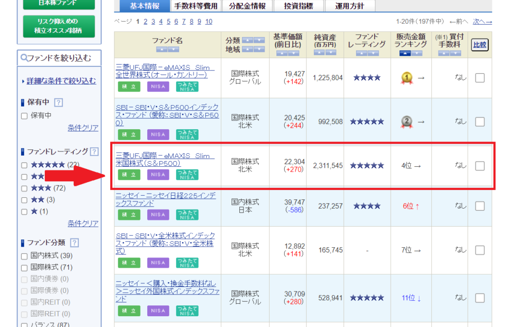Sort ファンド名 column descending
The image size is (527, 327).
click(173, 49)
